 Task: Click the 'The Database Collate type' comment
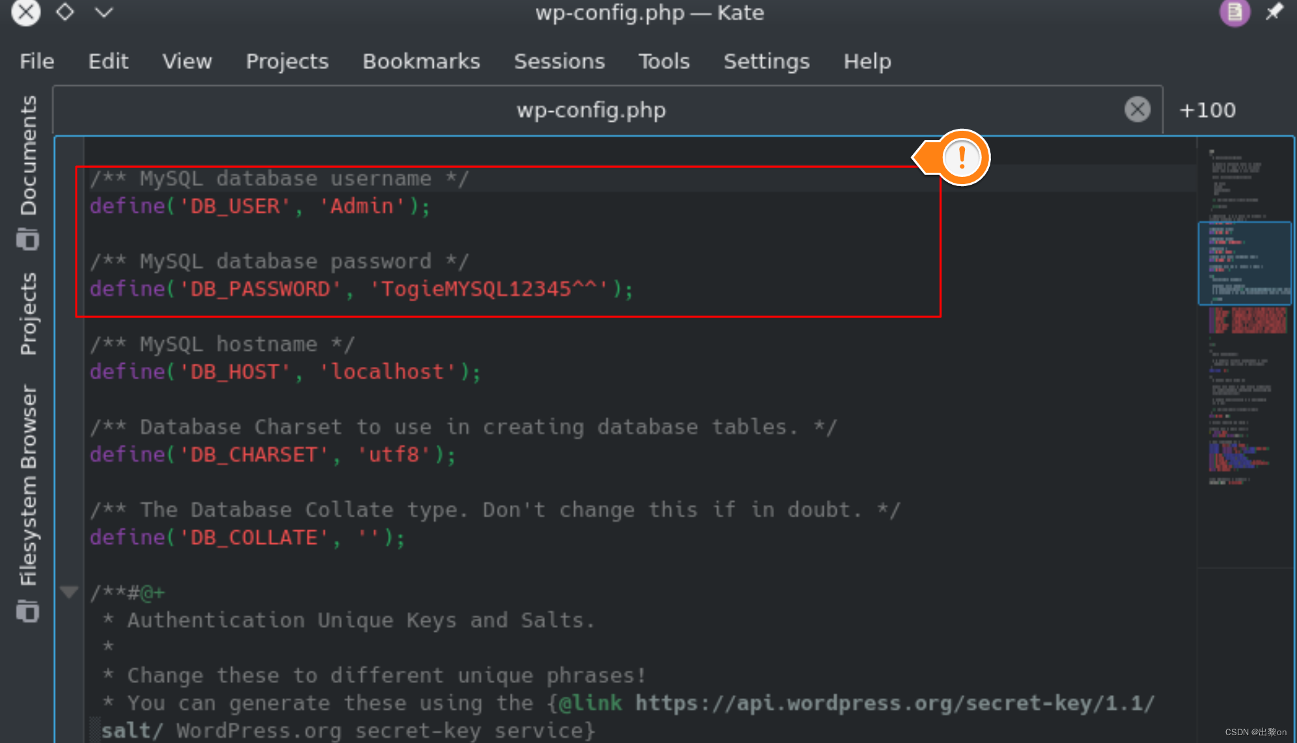(x=495, y=509)
